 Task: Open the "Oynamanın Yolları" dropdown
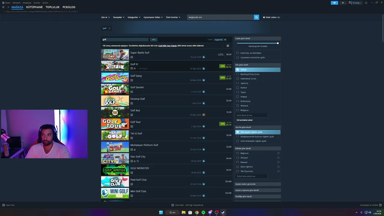[x=153, y=17]
